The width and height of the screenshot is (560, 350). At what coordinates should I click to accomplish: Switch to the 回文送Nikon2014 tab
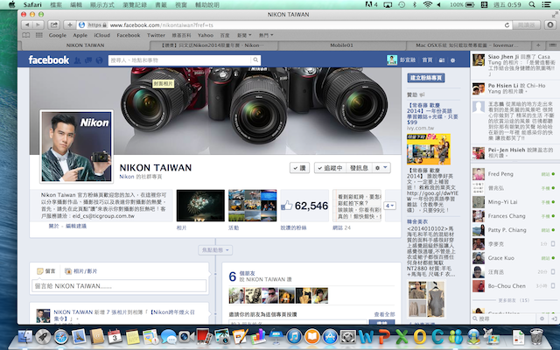coord(213,45)
